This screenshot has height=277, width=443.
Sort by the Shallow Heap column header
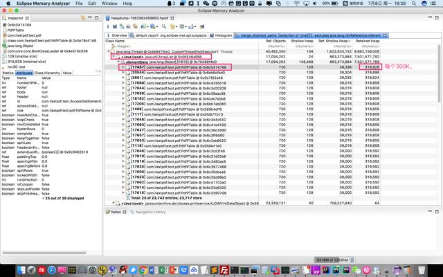pyautogui.click(x=302, y=41)
